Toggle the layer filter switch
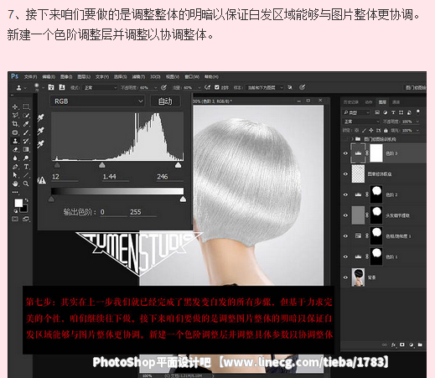The width and height of the screenshot is (435, 378). (x=418, y=112)
